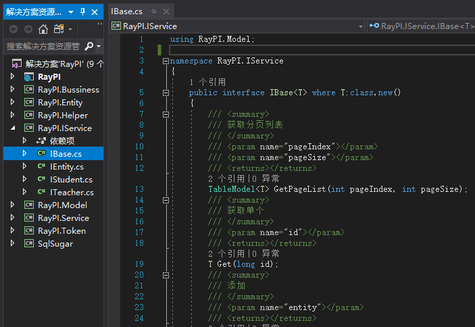
Task: Click the '1 个引用' CodeLens above IBase
Action: tap(207, 82)
